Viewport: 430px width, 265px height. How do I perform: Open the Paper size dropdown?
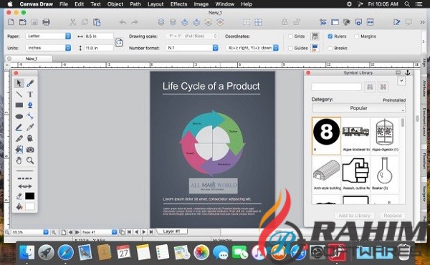pos(48,36)
